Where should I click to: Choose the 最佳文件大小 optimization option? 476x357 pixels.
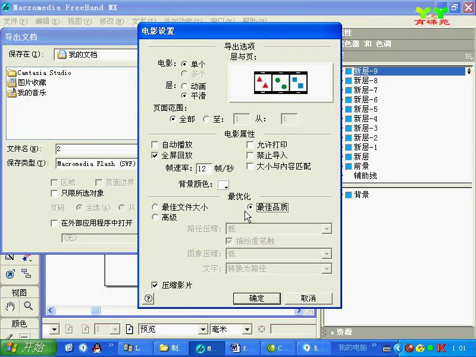click(155, 207)
